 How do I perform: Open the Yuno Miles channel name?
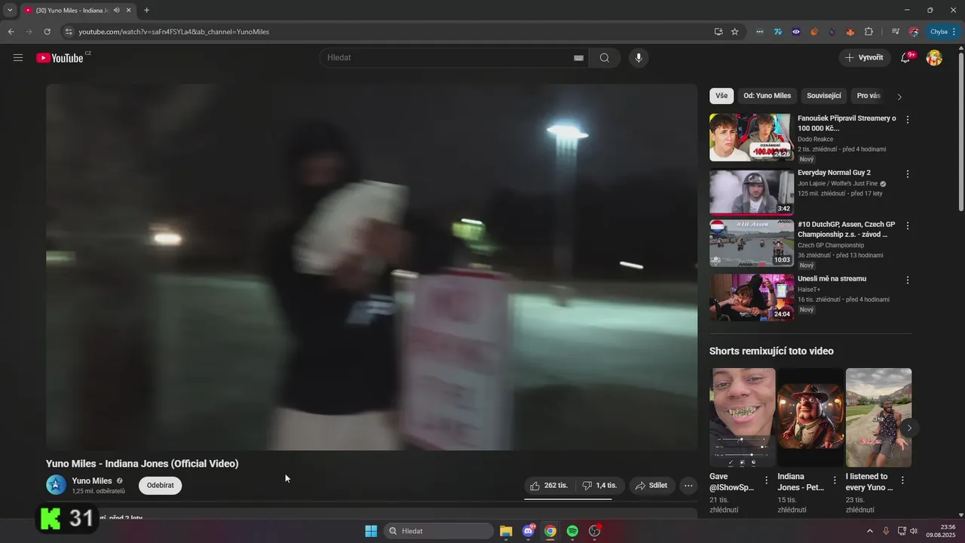92,480
